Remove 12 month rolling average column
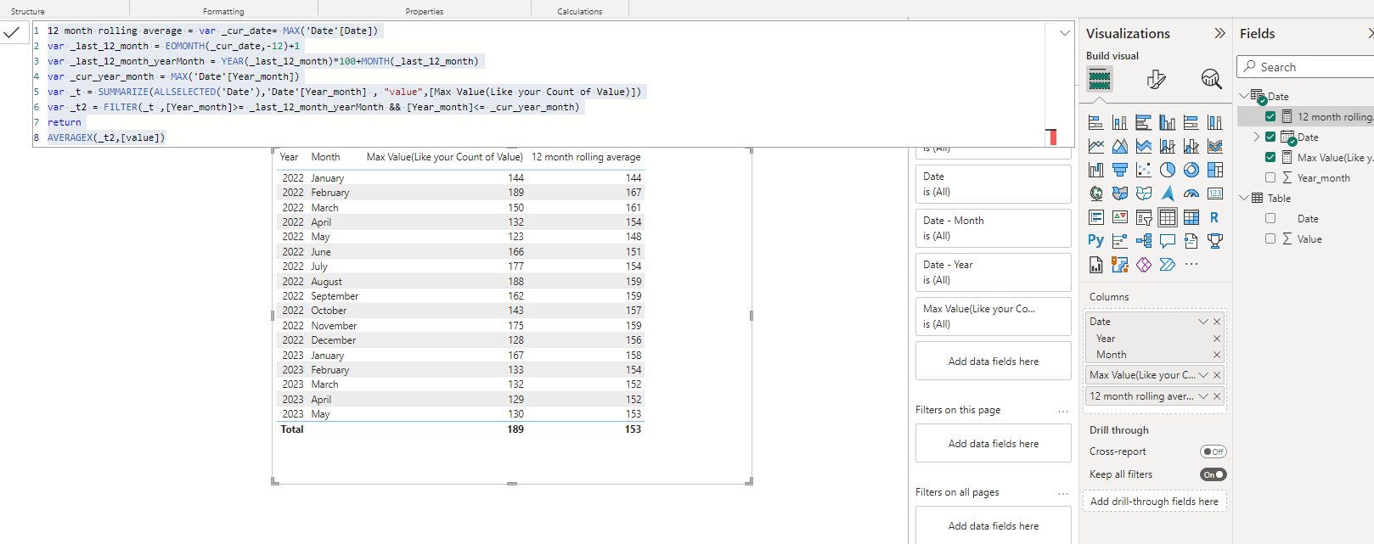Viewport: 1374px width, 544px height. [1217, 396]
